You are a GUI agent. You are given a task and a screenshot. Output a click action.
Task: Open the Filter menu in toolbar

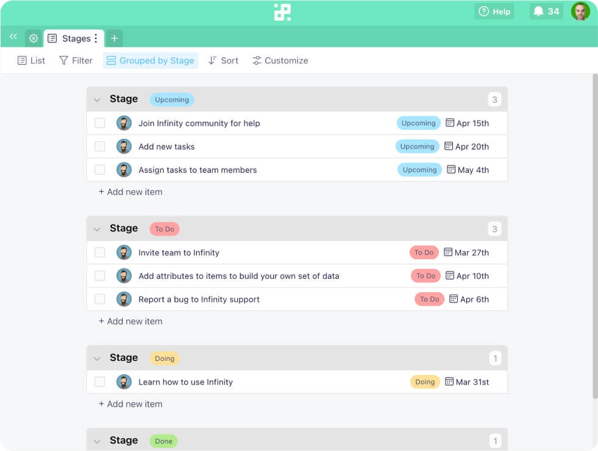pos(76,61)
